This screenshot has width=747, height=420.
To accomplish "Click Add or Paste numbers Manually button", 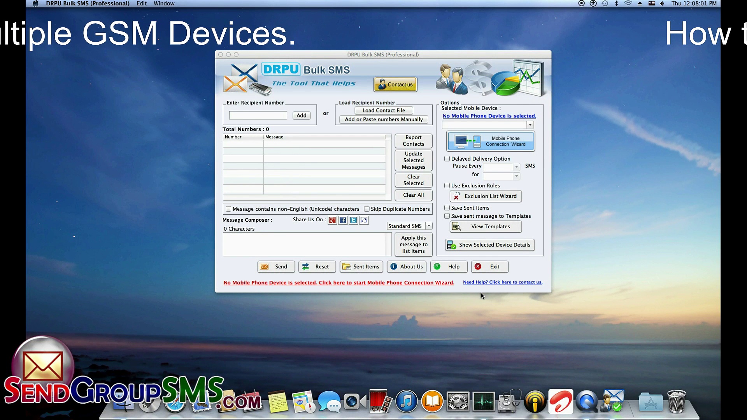I will [x=384, y=119].
